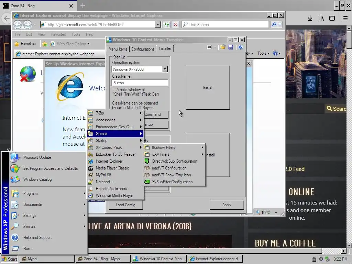Expand LAV Filters submenu
Image resolution: width=352 pixels, height=264 pixels.
click(174, 154)
